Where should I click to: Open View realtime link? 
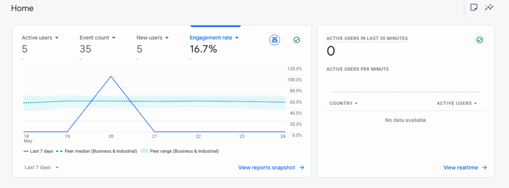(x=461, y=168)
